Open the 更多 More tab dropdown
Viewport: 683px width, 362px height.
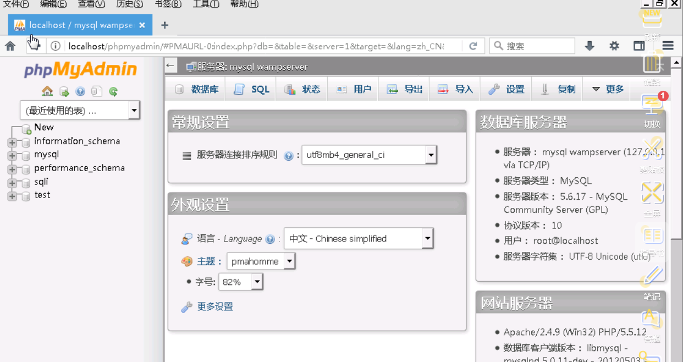(608, 89)
